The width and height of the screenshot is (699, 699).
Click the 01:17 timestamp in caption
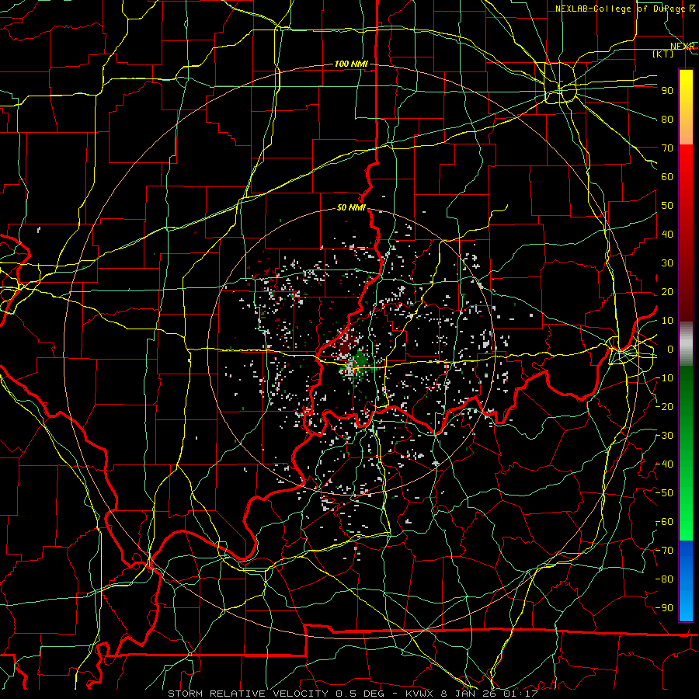tap(521, 694)
